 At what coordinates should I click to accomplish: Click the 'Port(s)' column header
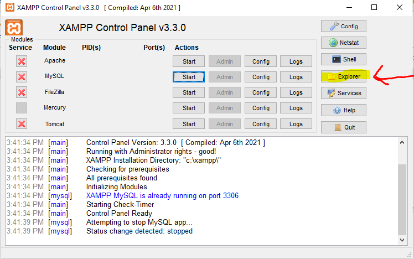click(x=154, y=48)
